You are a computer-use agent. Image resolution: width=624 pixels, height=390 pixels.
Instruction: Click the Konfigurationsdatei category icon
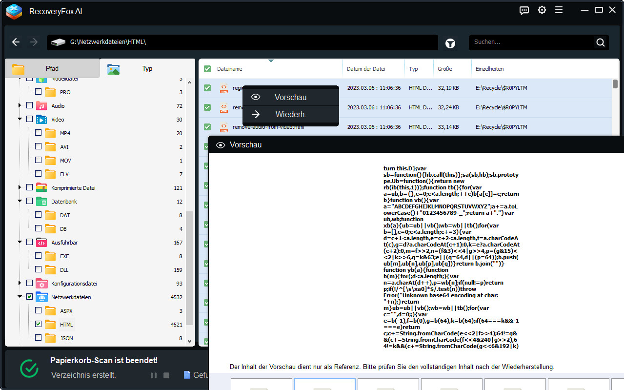tap(42, 284)
